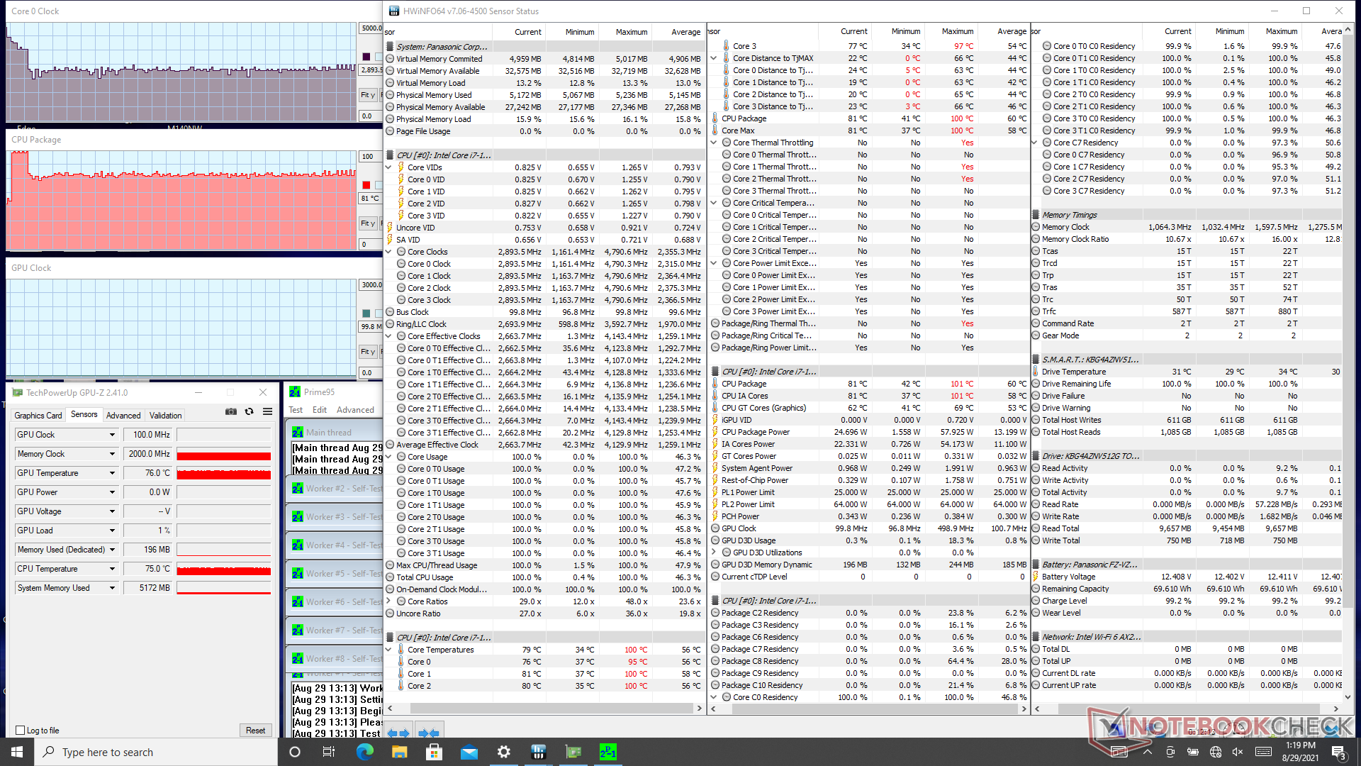
Task: Click the GPU-Z refresh icon
Action: click(x=249, y=411)
